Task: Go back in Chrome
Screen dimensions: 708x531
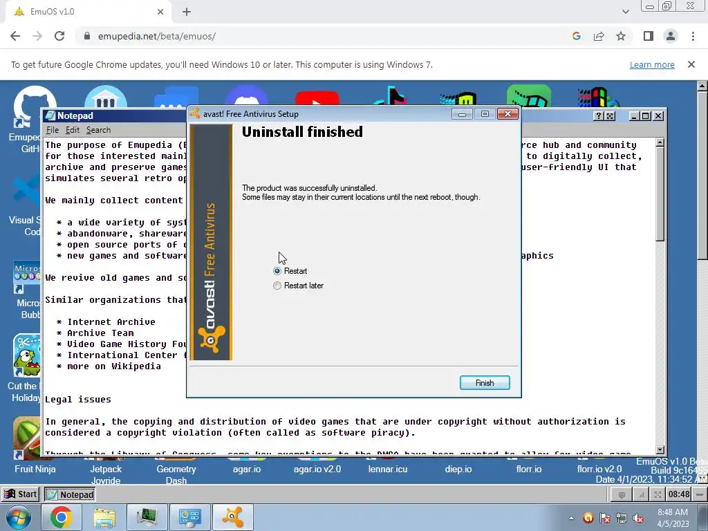Action: point(15,36)
